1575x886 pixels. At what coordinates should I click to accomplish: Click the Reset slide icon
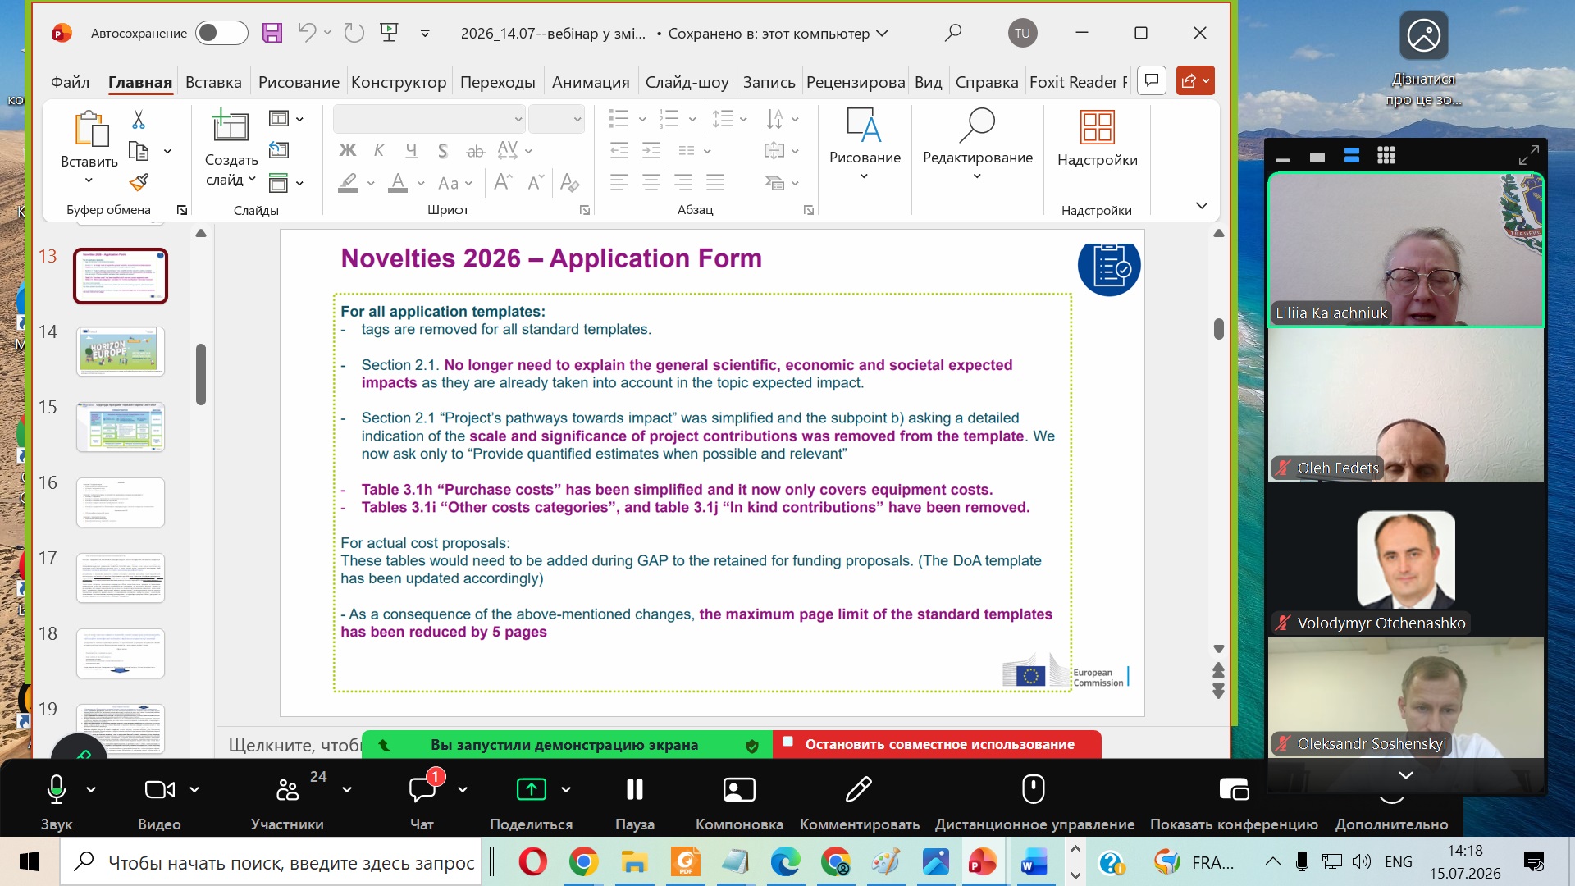279,150
